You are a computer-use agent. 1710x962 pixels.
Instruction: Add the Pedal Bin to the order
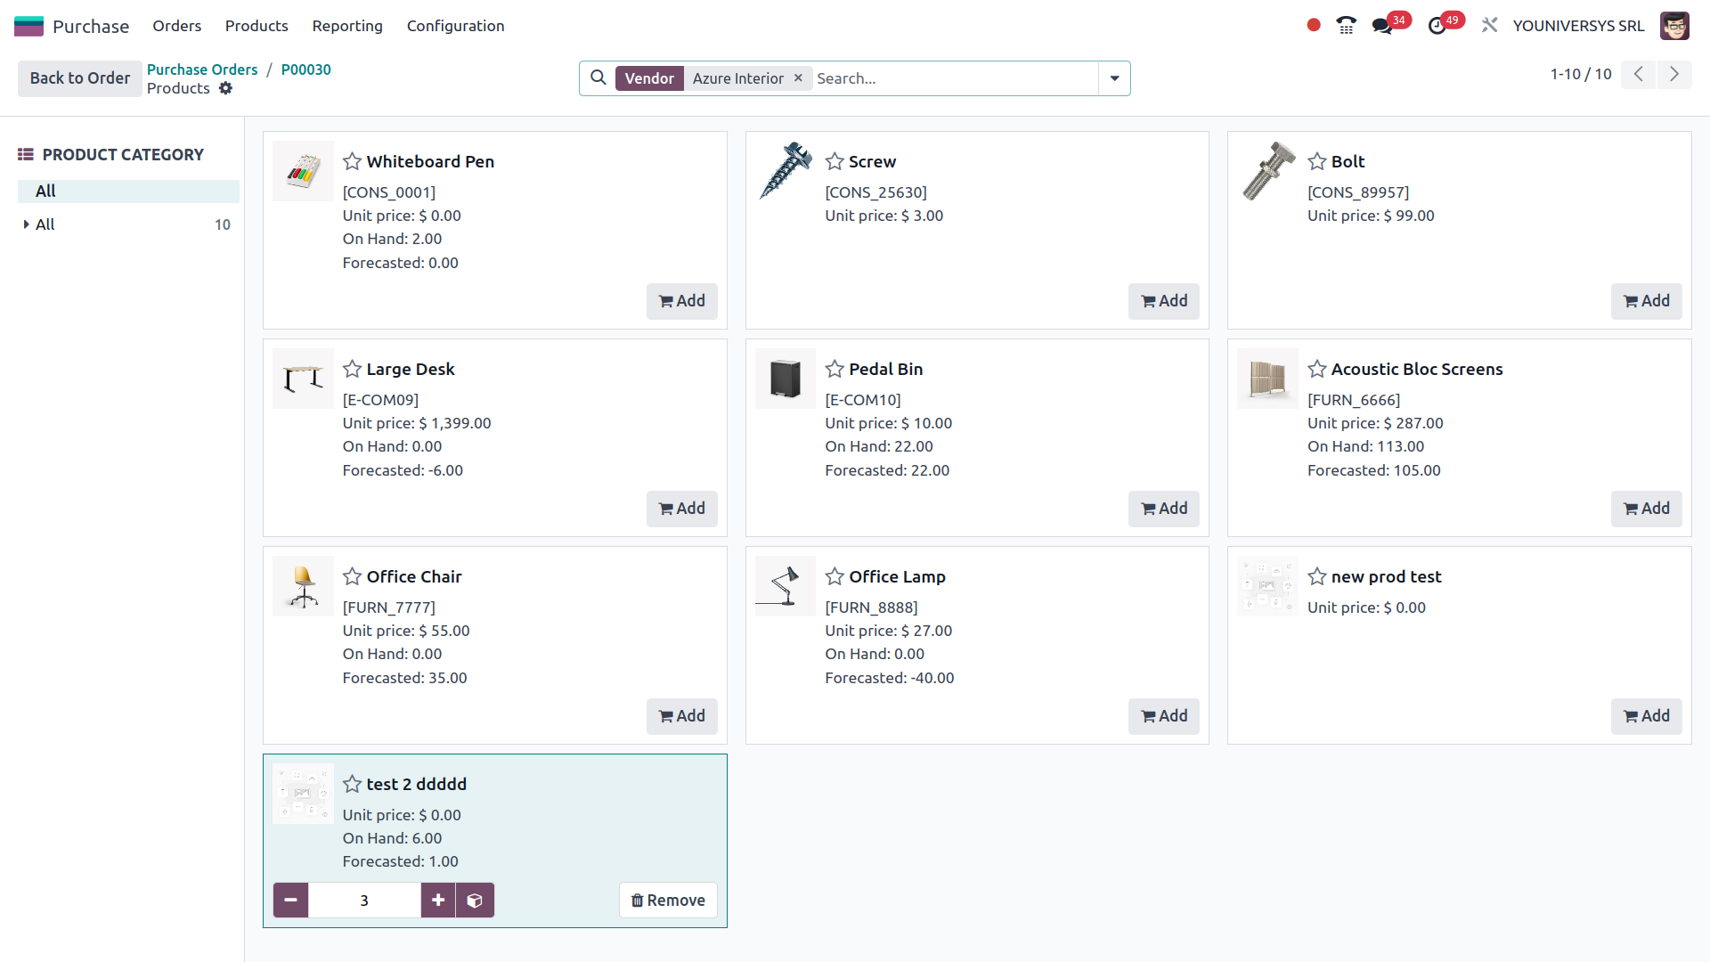pyautogui.click(x=1163, y=509)
